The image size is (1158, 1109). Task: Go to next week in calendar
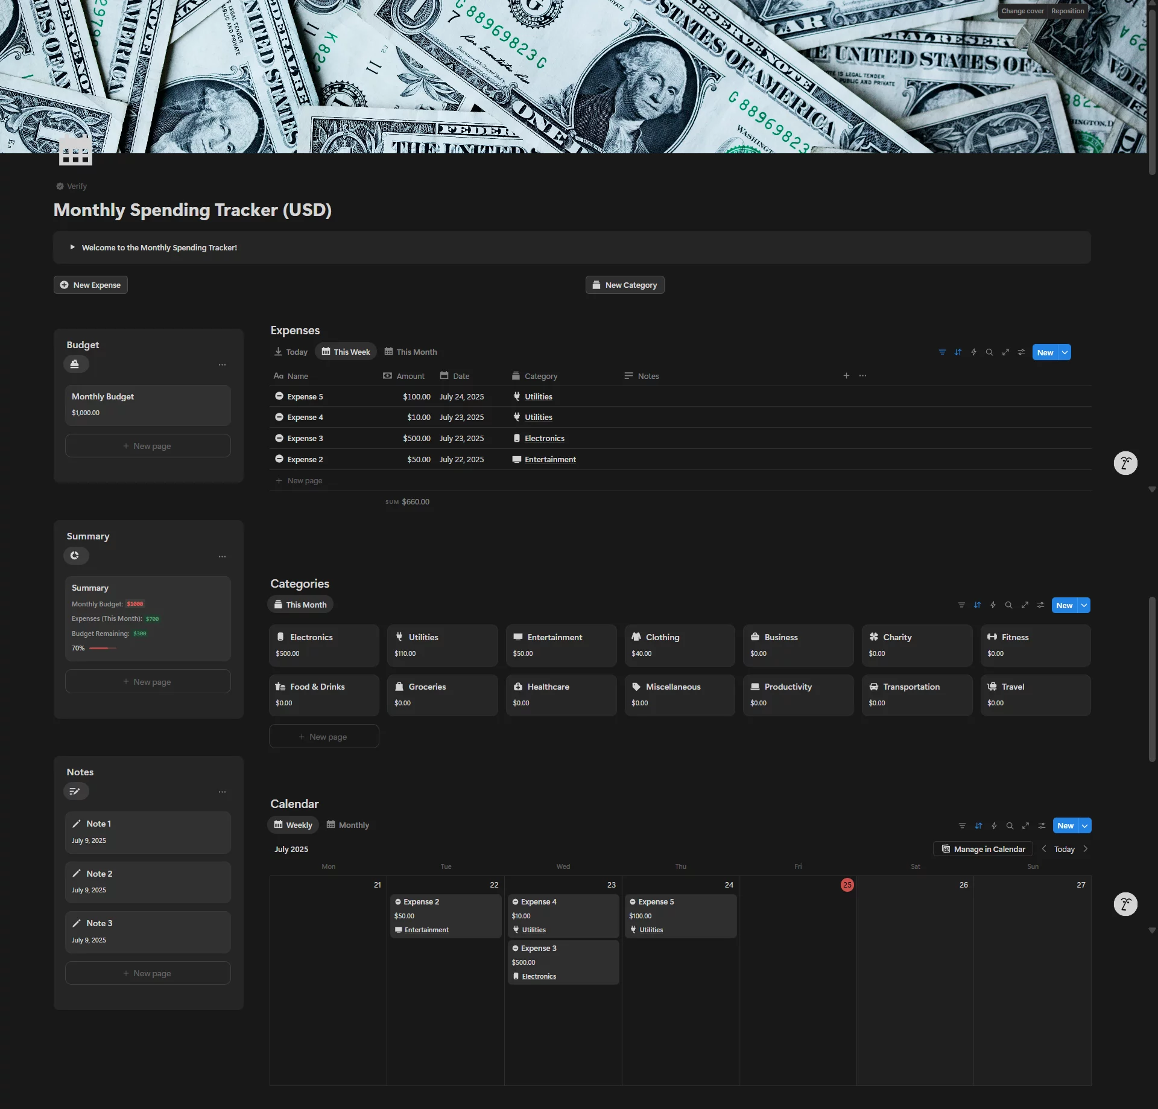pos(1086,849)
